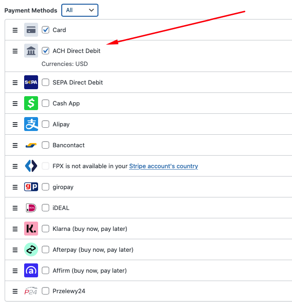Open the Stripe account's country link
The image size is (292, 308).
(x=163, y=166)
